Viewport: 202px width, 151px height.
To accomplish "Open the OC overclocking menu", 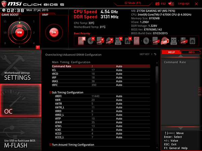I will [x=21, y=100].
